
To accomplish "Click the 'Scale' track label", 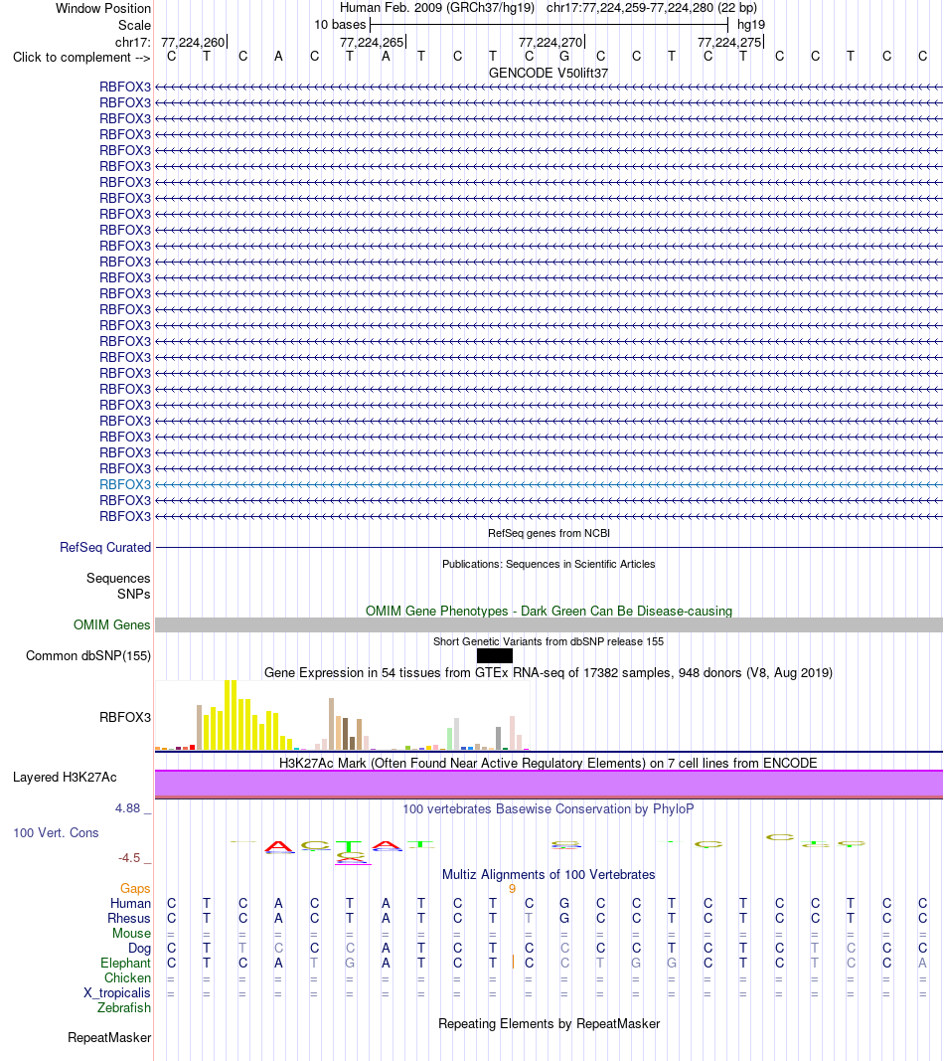I will coord(134,25).
